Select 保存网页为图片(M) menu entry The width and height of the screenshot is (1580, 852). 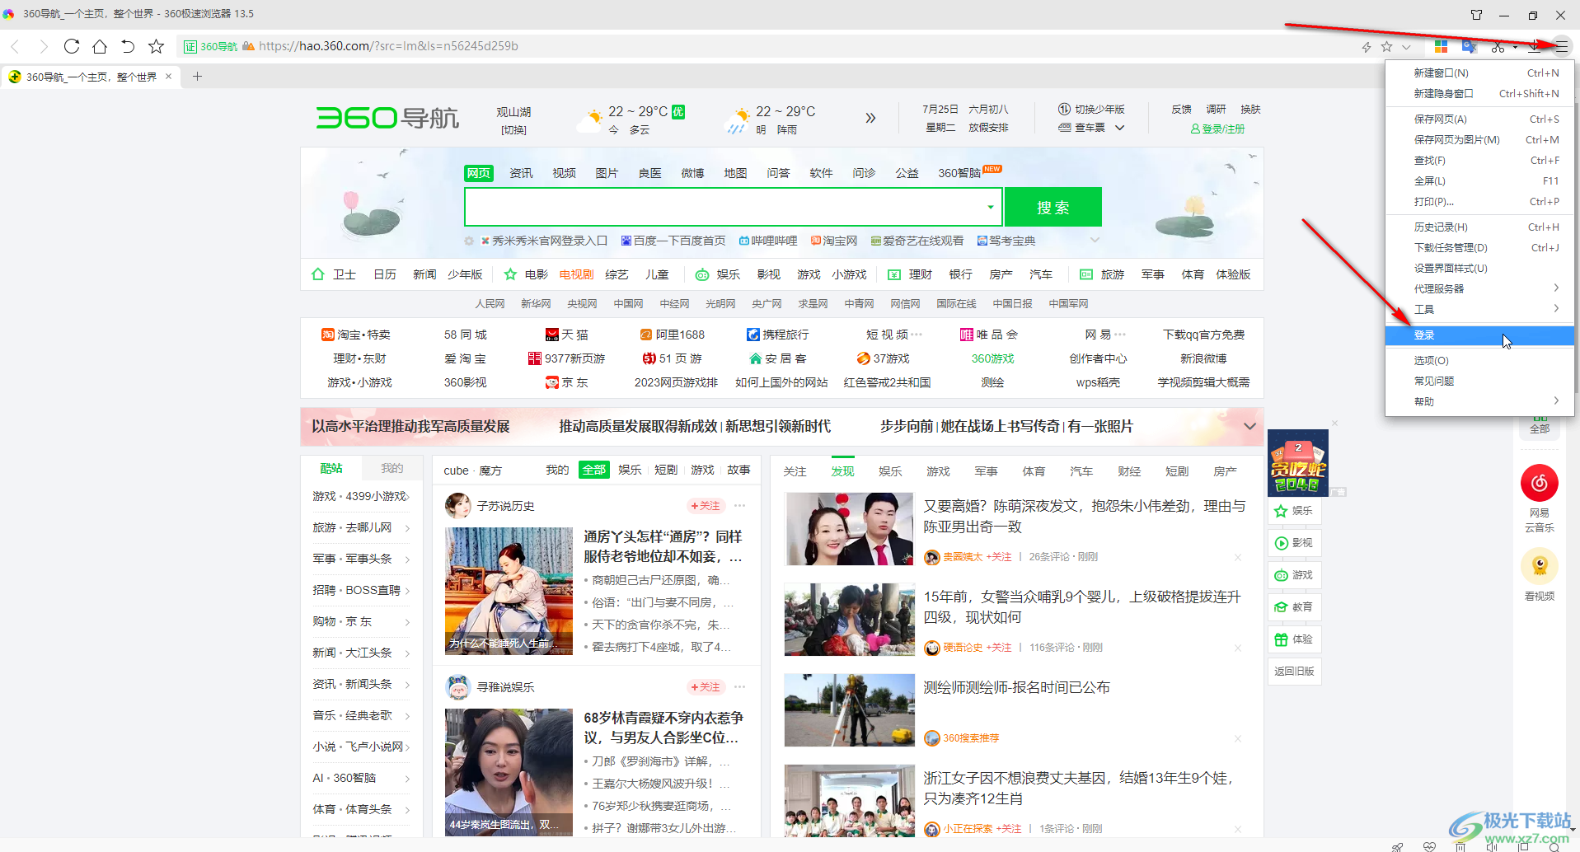1479,139
